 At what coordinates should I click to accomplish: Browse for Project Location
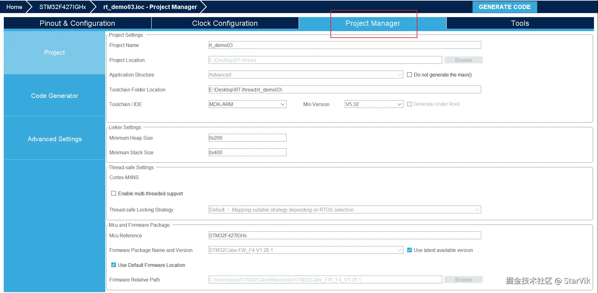[463, 60]
